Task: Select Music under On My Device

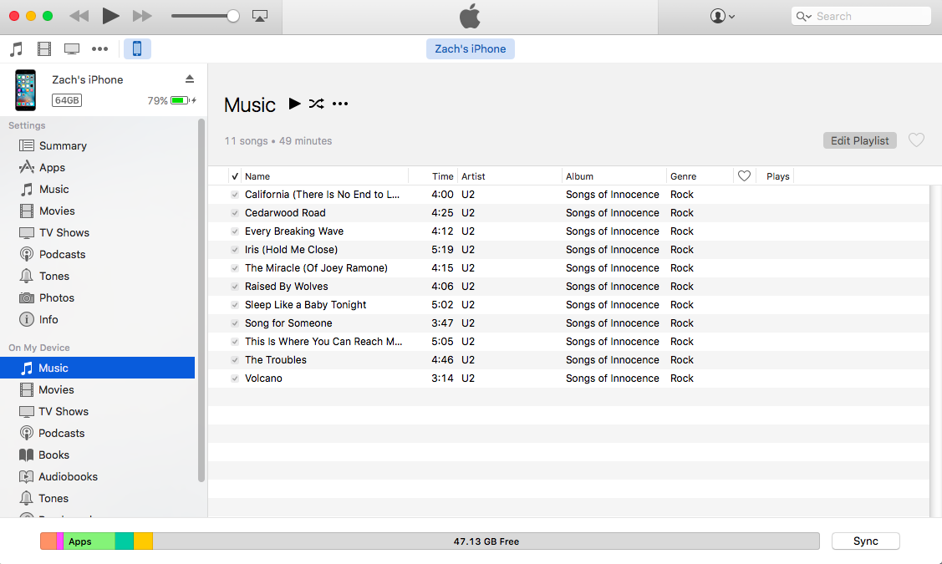Action: [x=97, y=368]
